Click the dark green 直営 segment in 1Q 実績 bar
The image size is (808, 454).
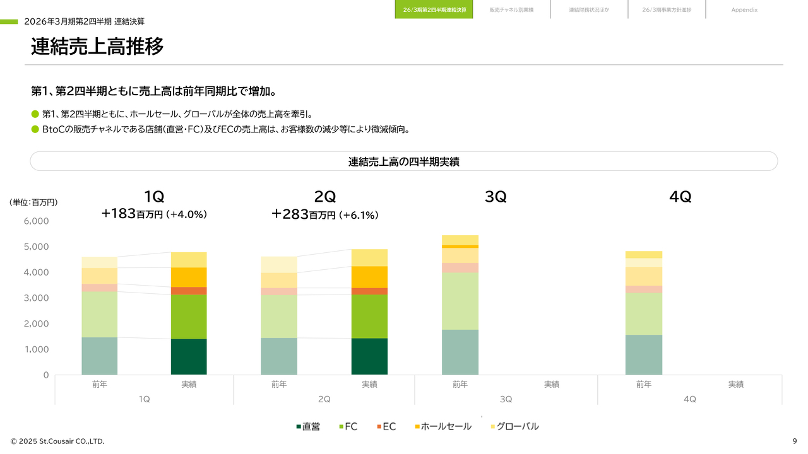[189, 357]
